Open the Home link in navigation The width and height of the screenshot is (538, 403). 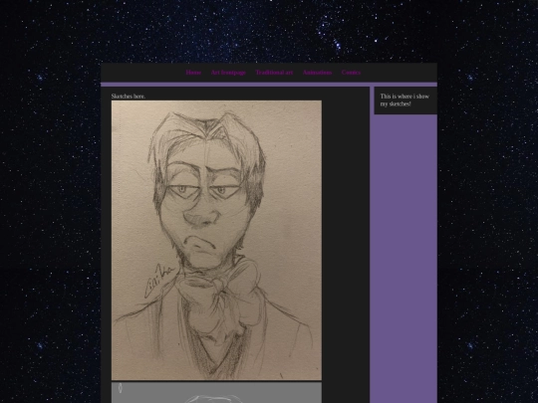pyautogui.click(x=193, y=73)
